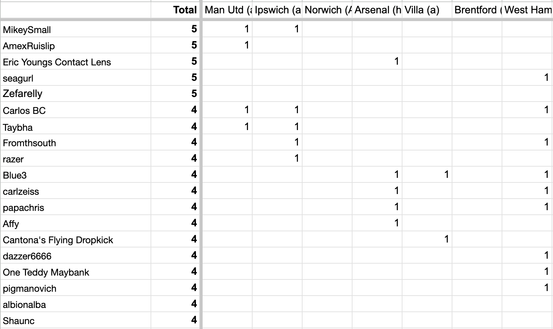
Task: Click Eric Youngs Contact Lens cell
Action: point(76,62)
